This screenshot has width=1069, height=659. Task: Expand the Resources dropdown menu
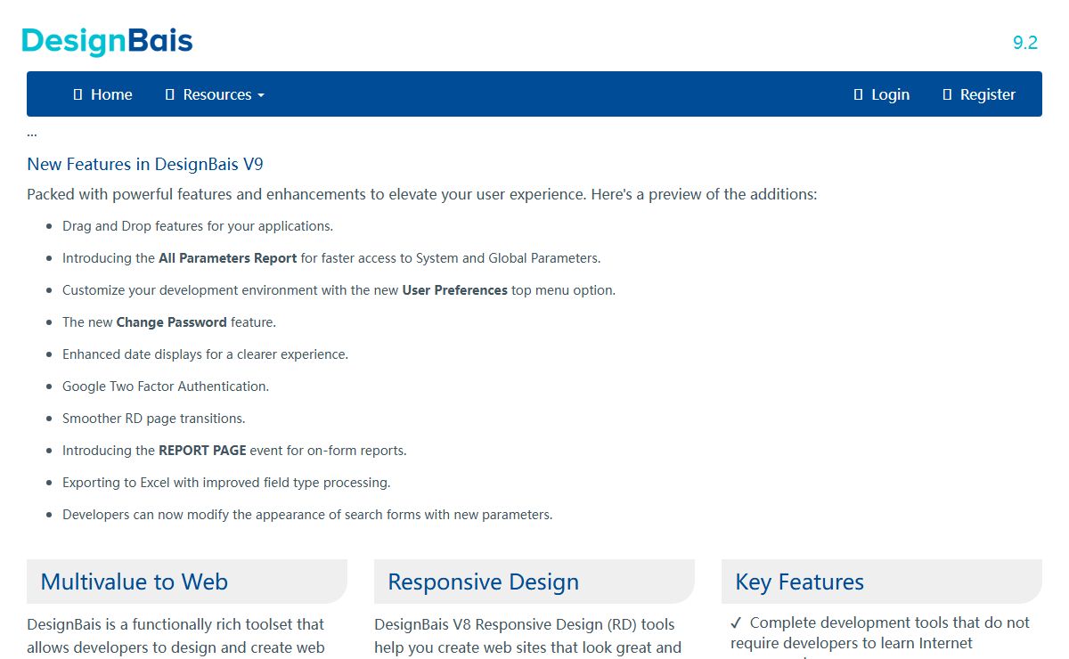[215, 94]
